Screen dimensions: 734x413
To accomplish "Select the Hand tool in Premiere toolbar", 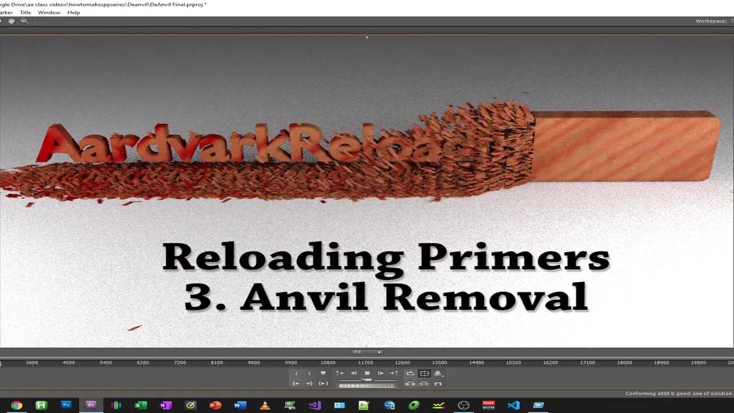I will tap(11, 21).
